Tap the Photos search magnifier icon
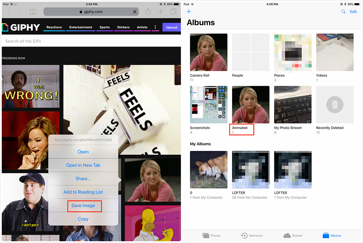Viewport: 363px width, 243px height. point(343,12)
